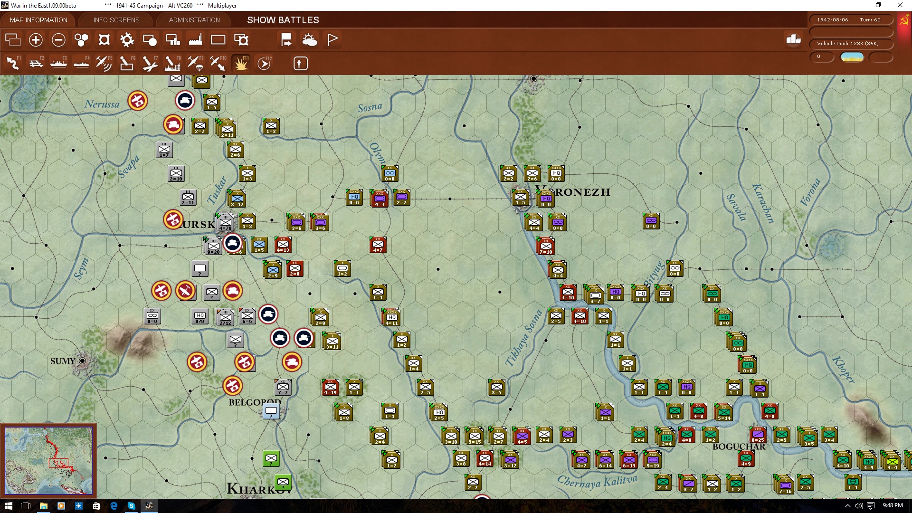Zoom in with the plus icon
The image size is (912, 513).
point(36,40)
